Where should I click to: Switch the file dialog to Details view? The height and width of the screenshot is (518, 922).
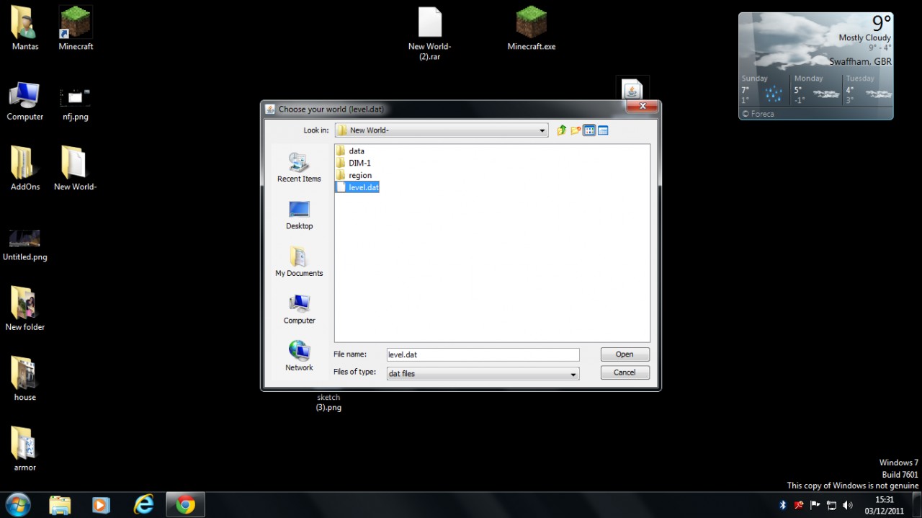click(603, 130)
